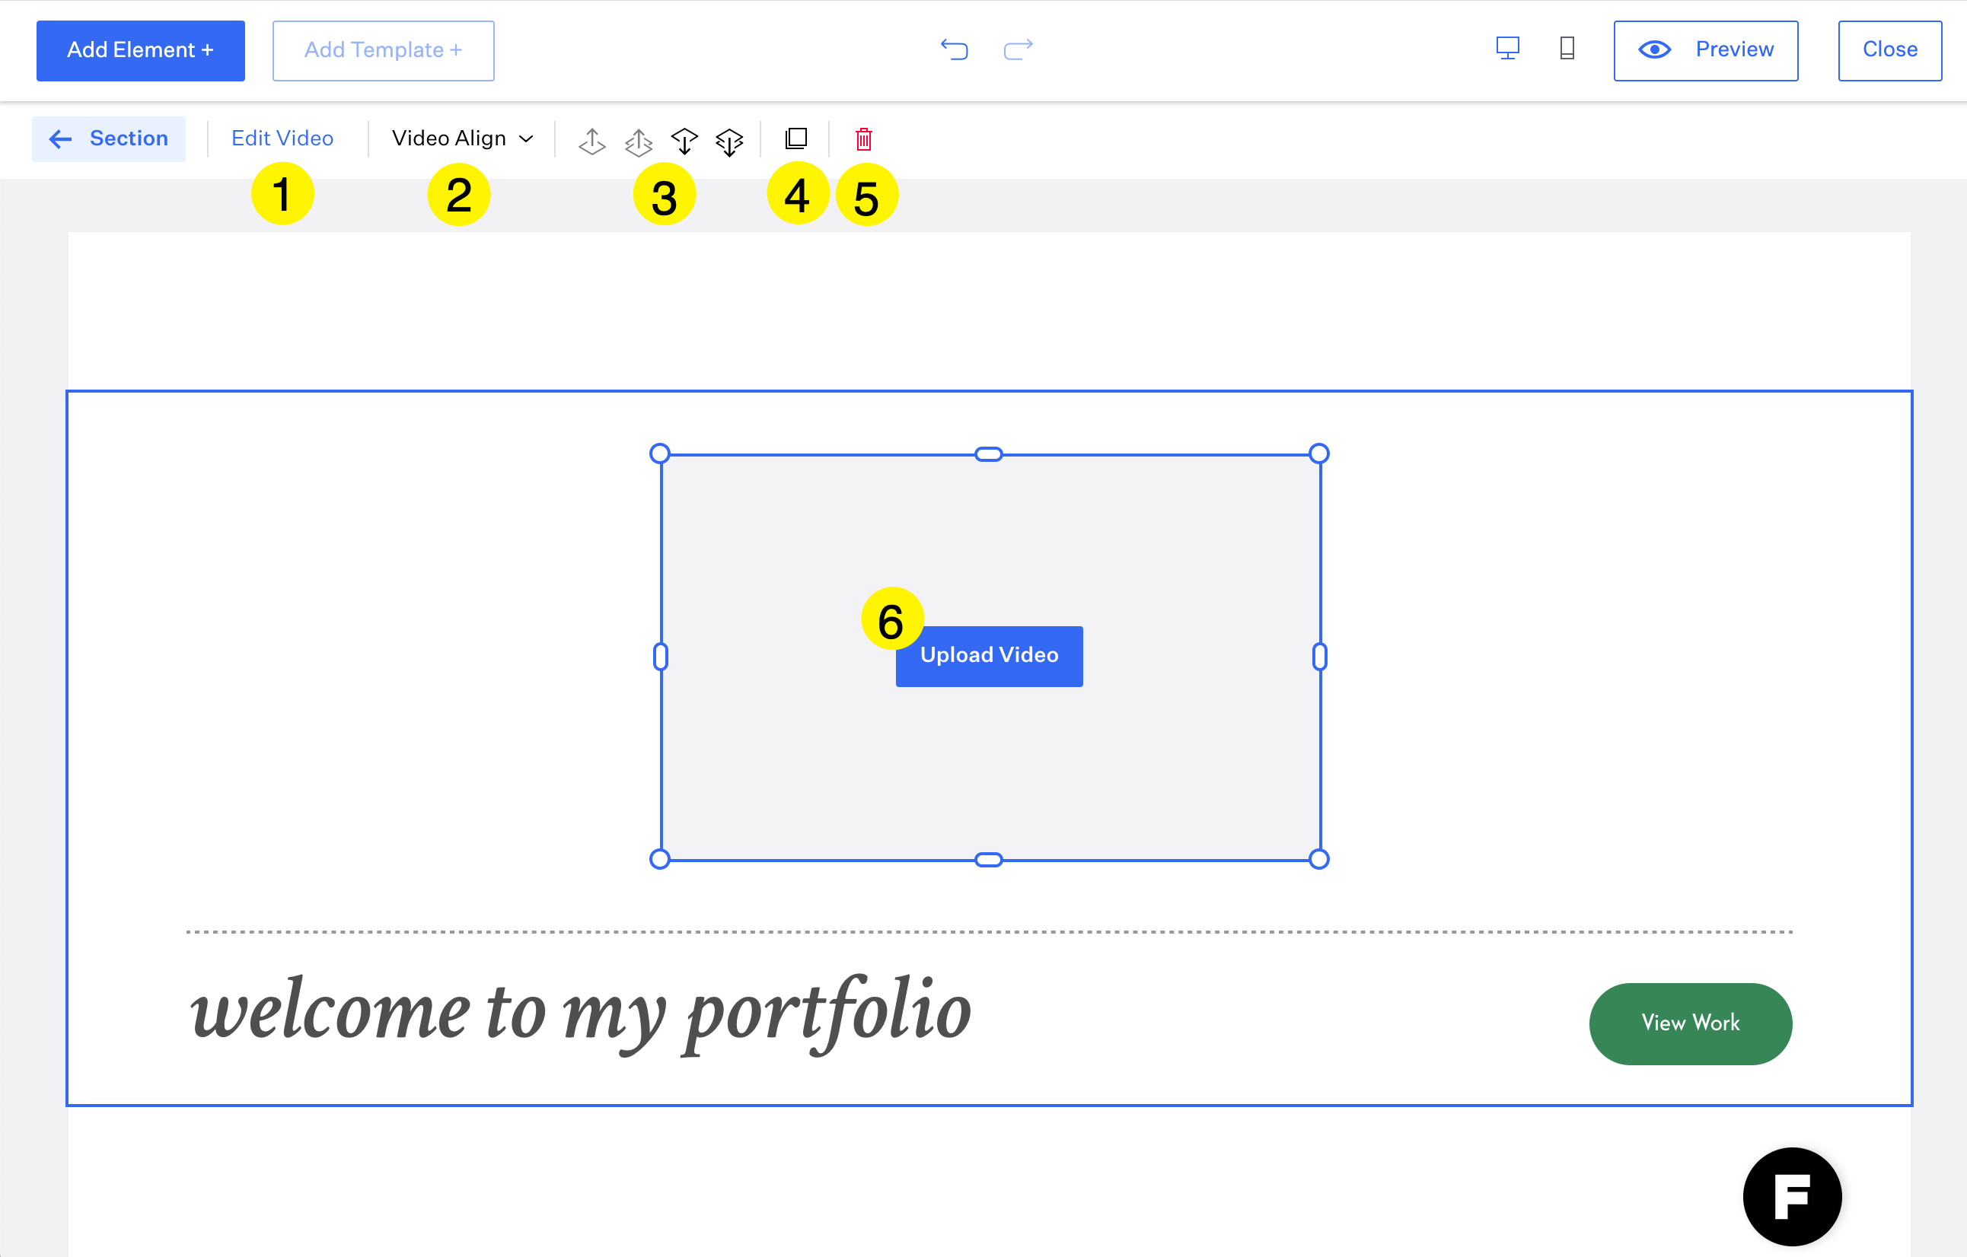Duplicate the selected video element
The image size is (1967, 1257).
click(795, 138)
